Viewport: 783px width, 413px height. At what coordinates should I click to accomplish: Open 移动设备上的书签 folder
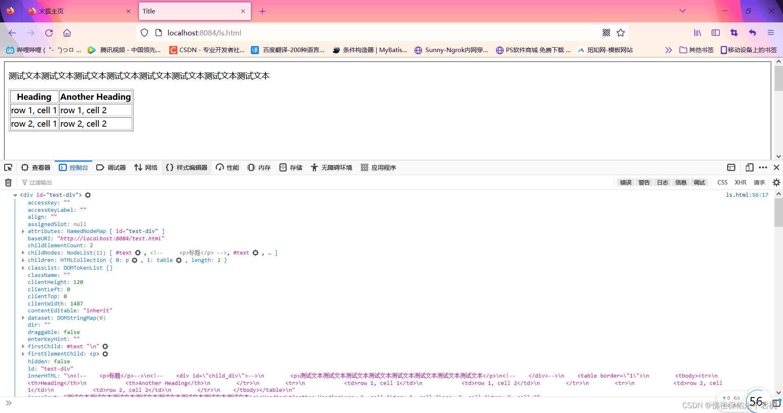(x=749, y=50)
